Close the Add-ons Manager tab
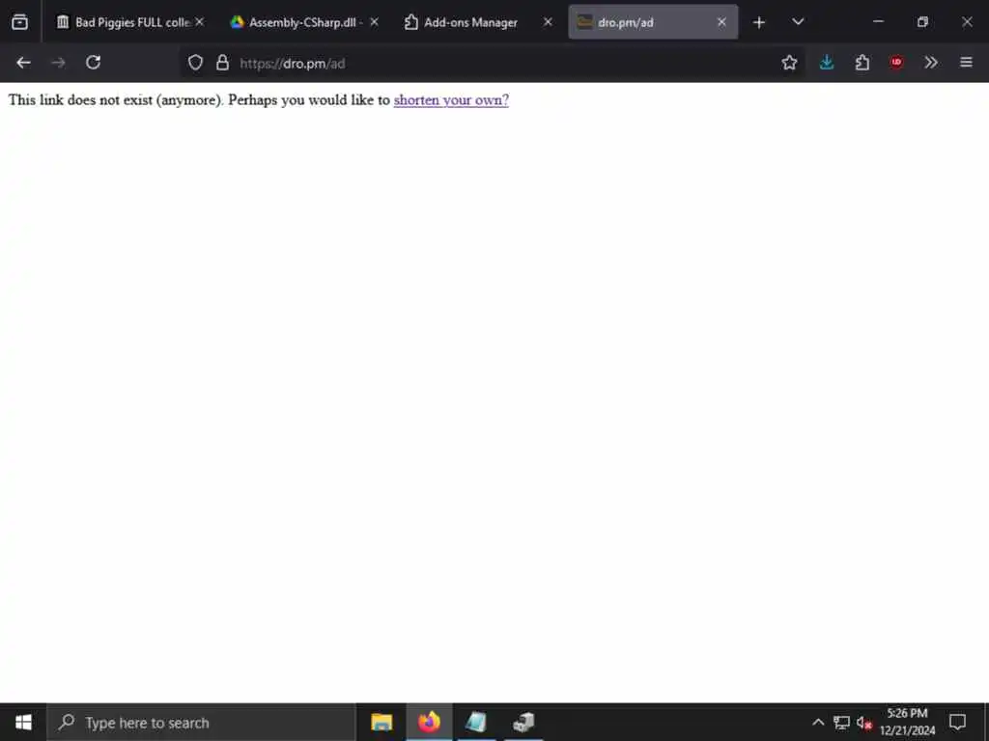This screenshot has height=741, width=989. coord(548,22)
